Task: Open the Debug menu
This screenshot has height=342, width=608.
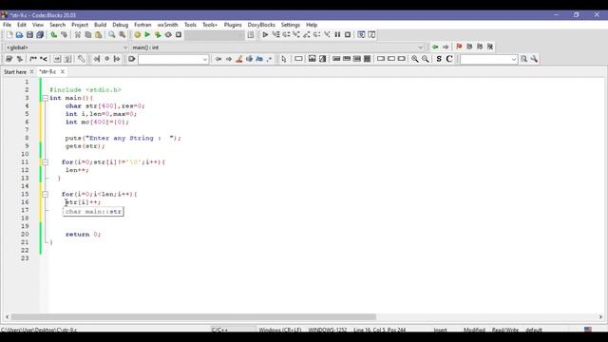Action: (x=121, y=25)
